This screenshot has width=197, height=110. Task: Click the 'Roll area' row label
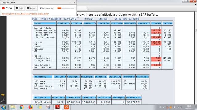pyautogui.click(x=39, y=81)
